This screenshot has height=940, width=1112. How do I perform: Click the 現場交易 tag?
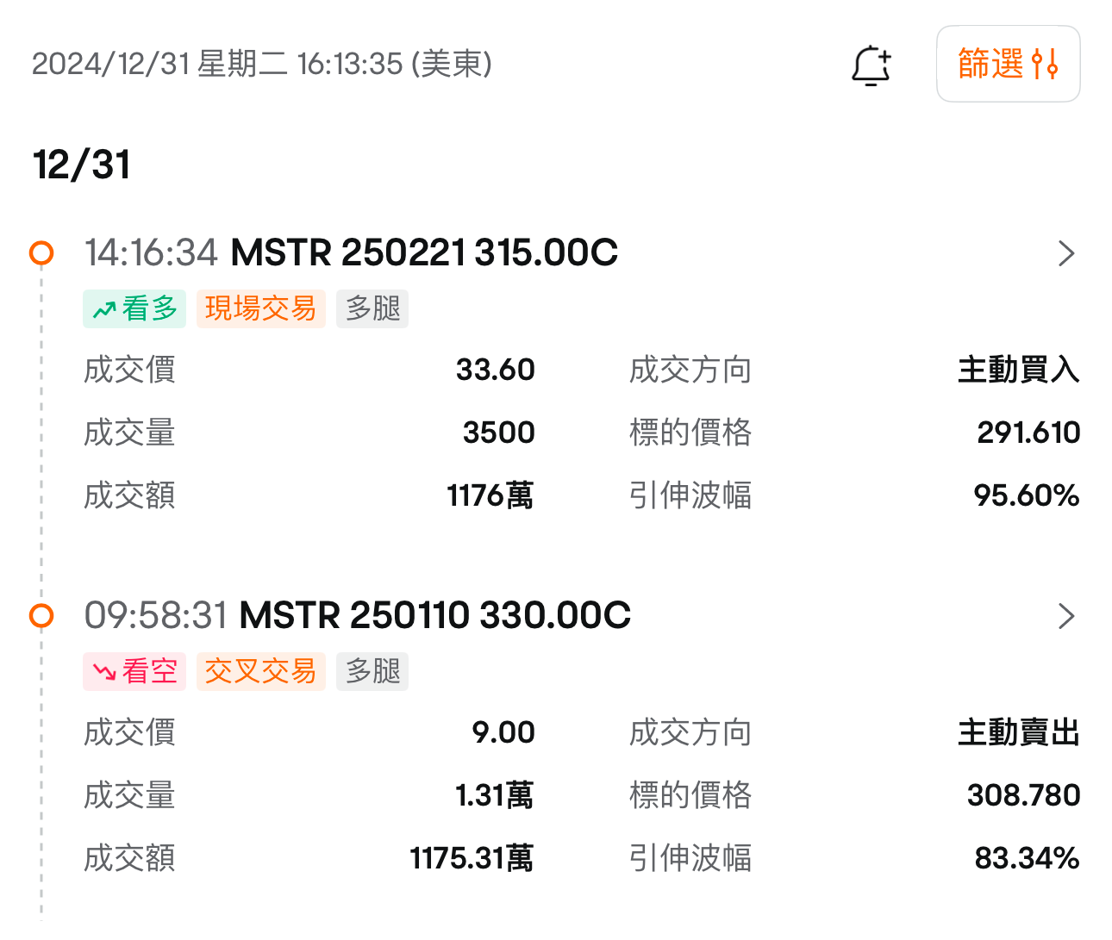[260, 308]
